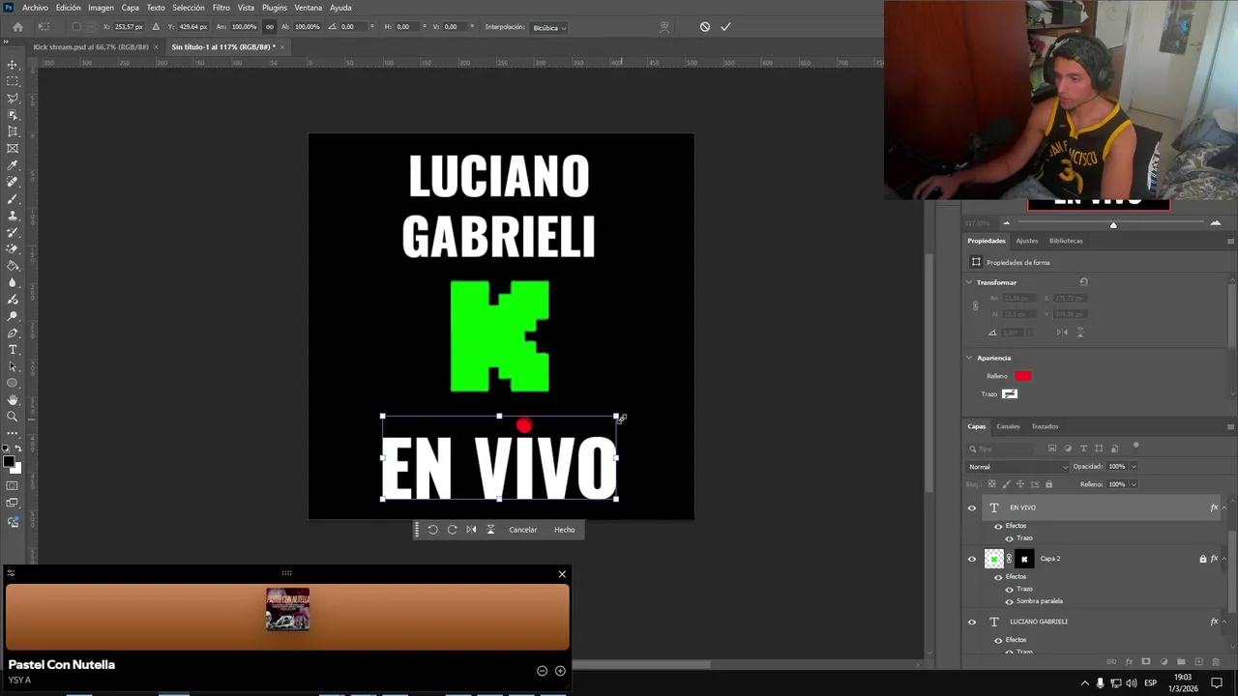Viewport: 1238px width, 696px height.
Task: Cancel the transform with the circle-slash icon
Action: [705, 27]
